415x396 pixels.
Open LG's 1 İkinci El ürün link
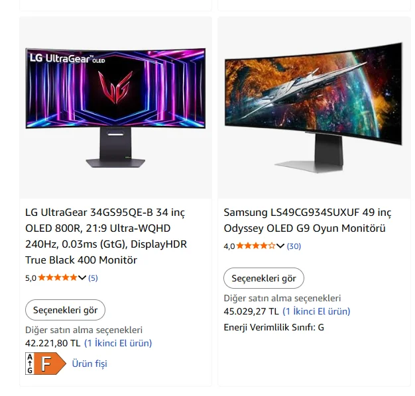coord(118,343)
